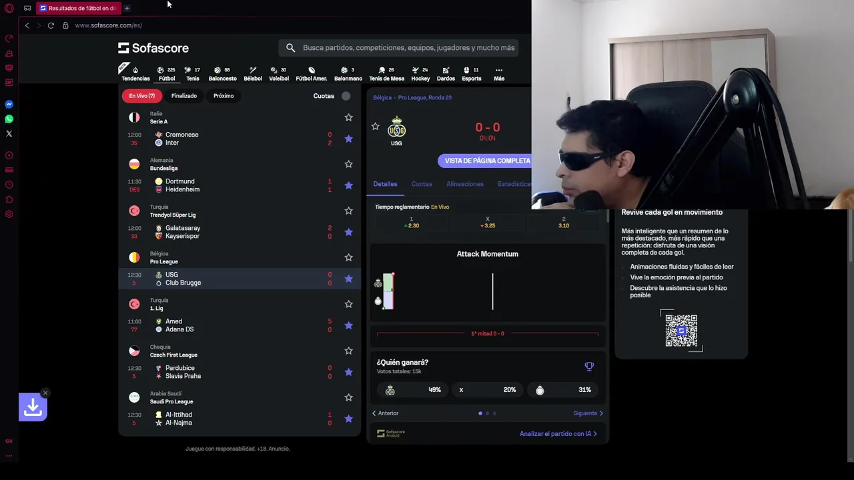854x480 pixels.
Task: Open the Sofascore home logo
Action: (153, 48)
